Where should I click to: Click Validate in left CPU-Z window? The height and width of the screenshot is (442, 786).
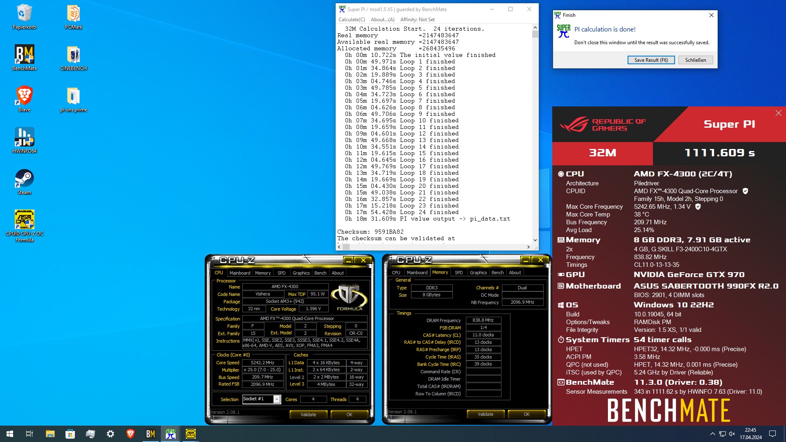308,415
